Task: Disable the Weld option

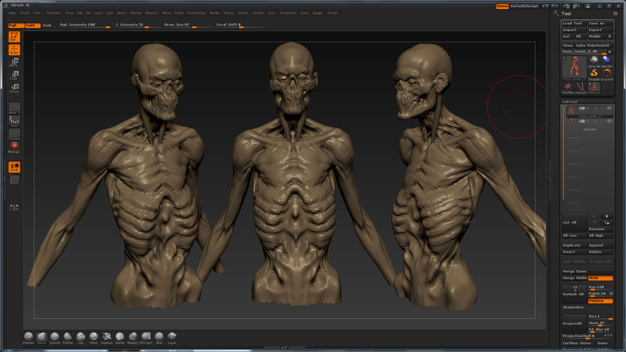Action: pos(600,278)
